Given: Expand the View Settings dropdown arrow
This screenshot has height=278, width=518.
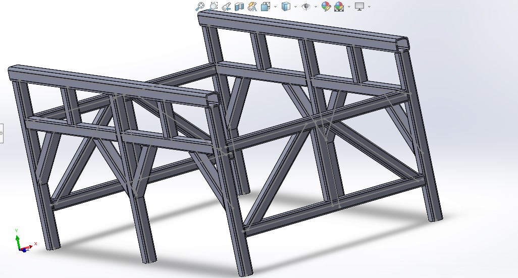Looking at the screenshot, I should [x=370, y=7].
